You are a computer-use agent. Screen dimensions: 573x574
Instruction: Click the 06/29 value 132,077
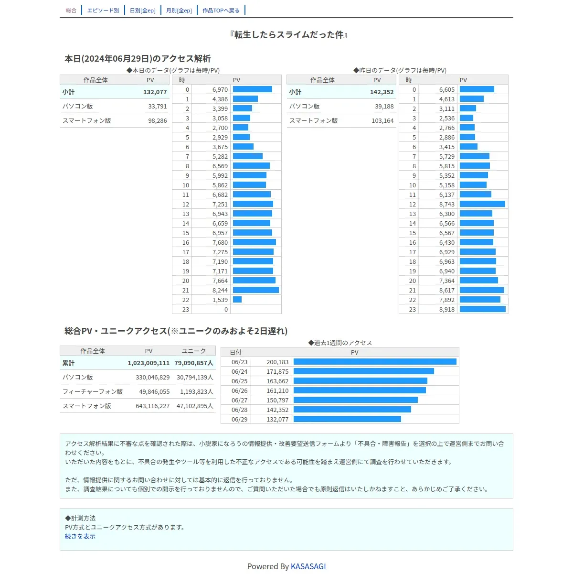[277, 419]
